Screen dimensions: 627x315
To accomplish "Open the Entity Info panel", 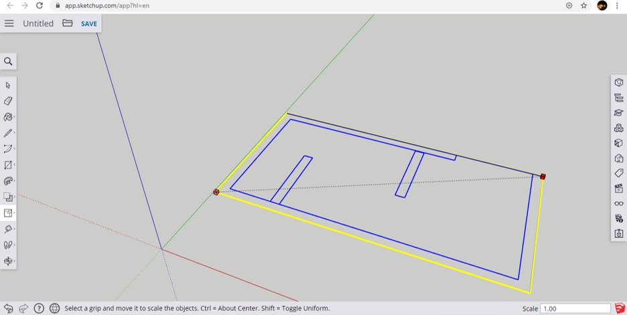I will (618, 83).
